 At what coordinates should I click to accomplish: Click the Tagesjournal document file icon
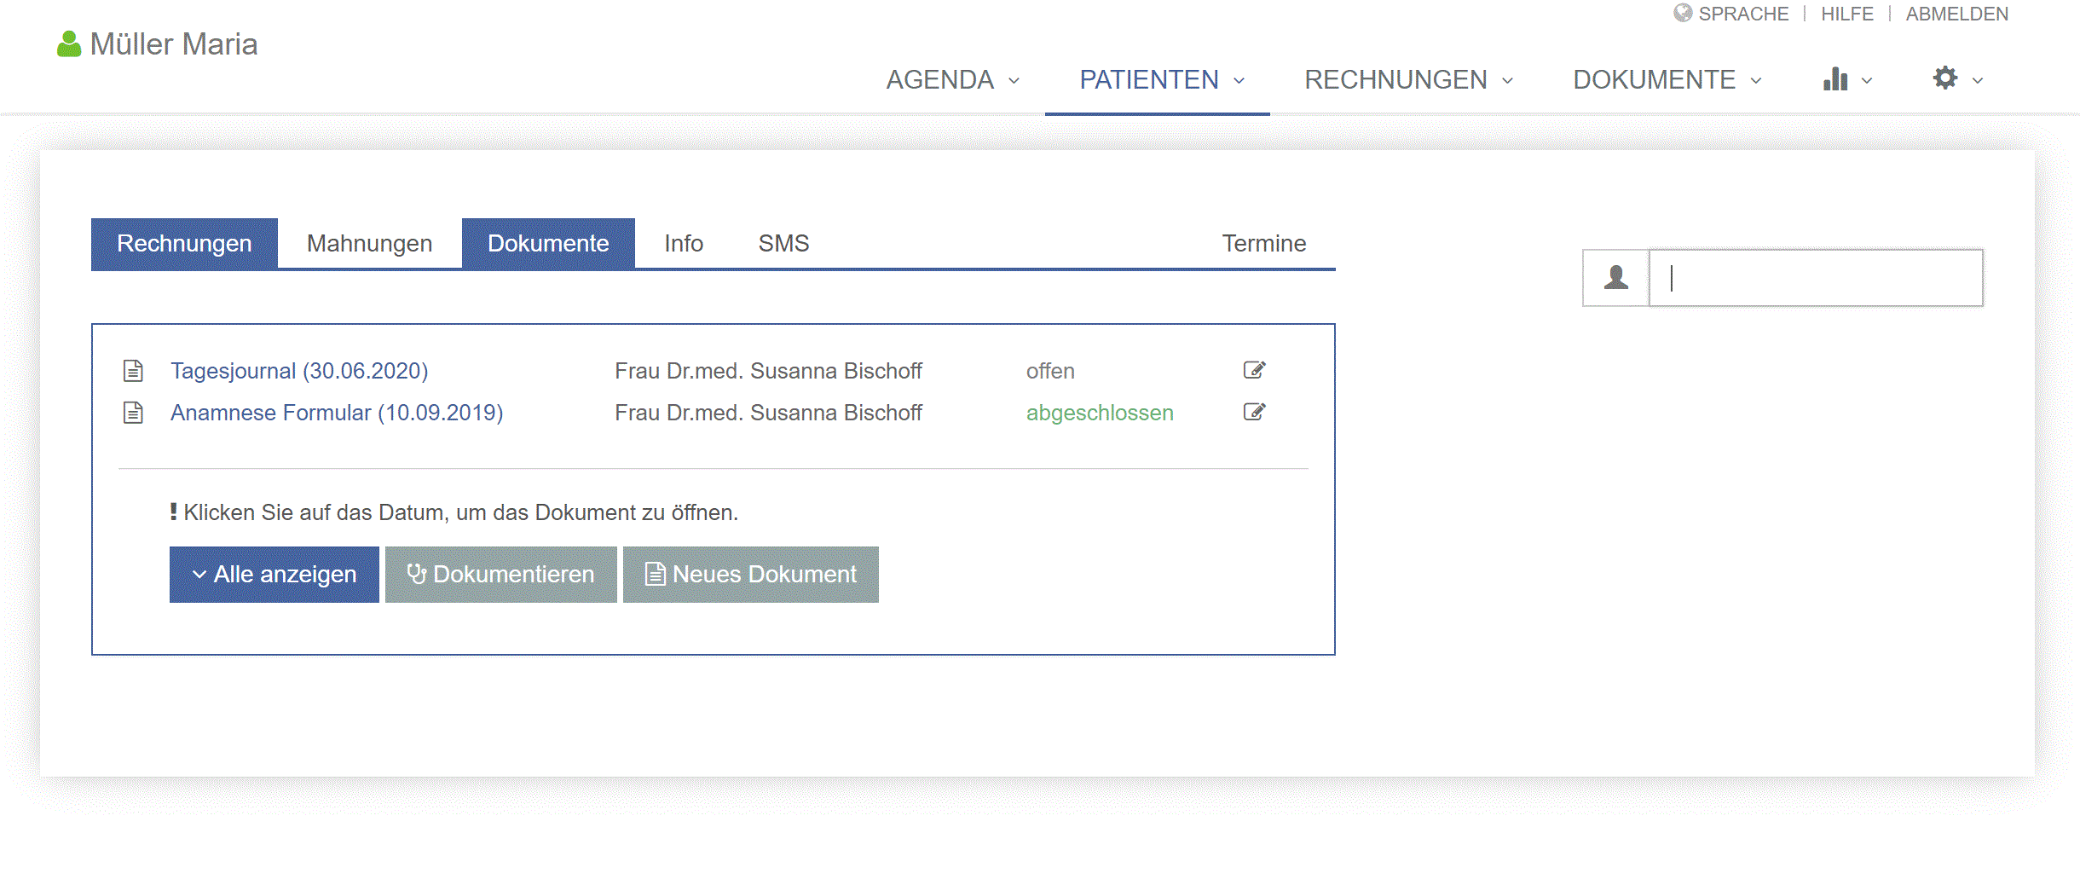point(133,371)
